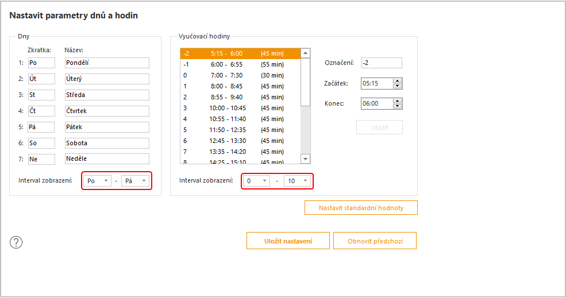The width and height of the screenshot is (566, 298).
Task: Click Obnovit předchozí button
Action: pos(375,241)
